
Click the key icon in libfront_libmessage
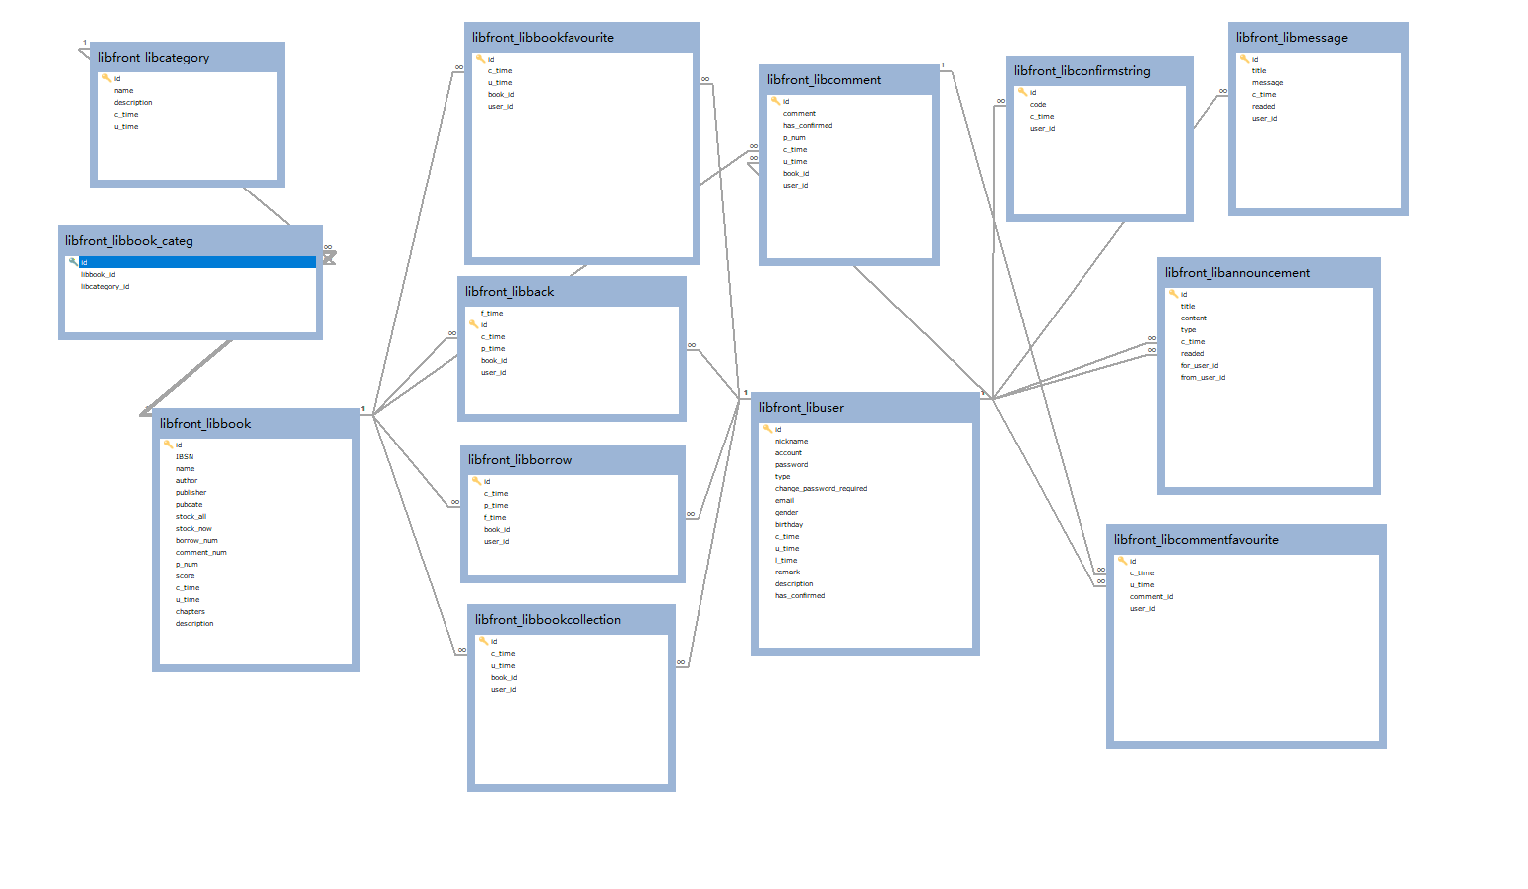1244,59
